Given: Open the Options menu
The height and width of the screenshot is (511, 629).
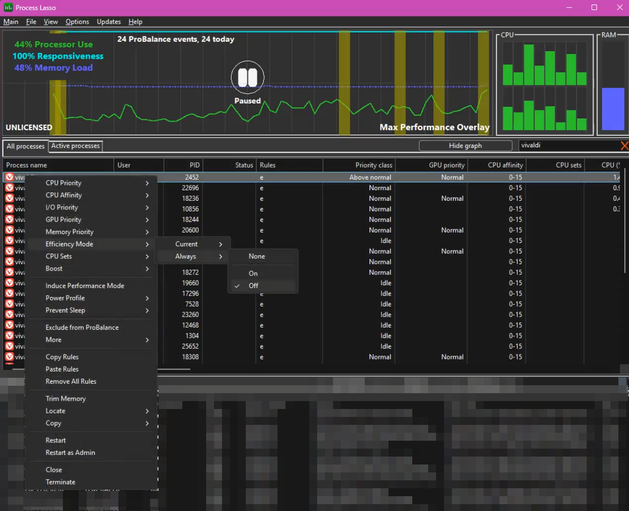Looking at the screenshot, I should [x=77, y=22].
